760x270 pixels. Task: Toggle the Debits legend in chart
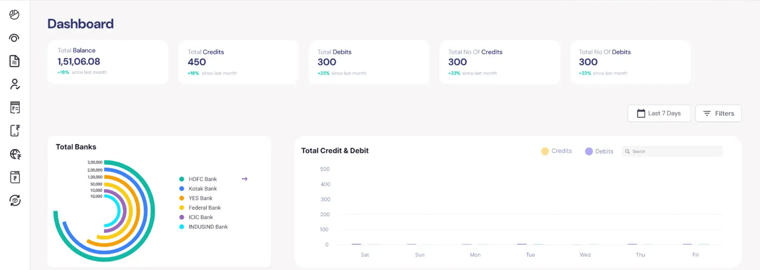click(599, 151)
